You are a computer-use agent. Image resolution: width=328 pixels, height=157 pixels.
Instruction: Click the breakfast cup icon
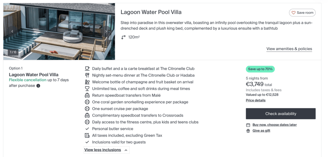pyautogui.click(x=87, y=69)
